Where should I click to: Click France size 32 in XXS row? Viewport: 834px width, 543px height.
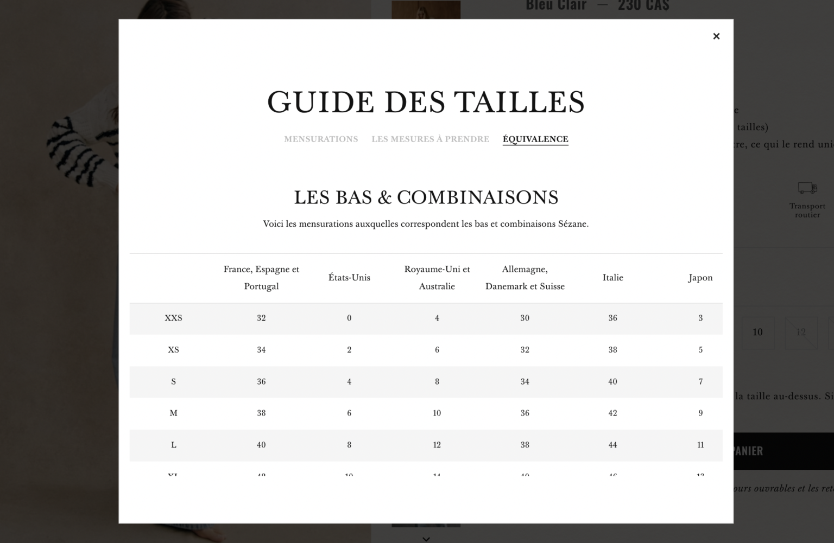pyautogui.click(x=261, y=318)
